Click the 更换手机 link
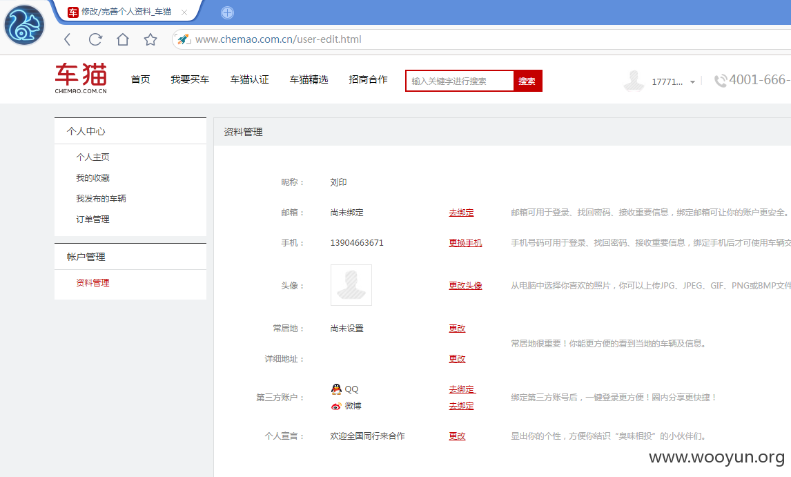Image resolution: width=791 pixels, height=477 pixels. [466, 243]
